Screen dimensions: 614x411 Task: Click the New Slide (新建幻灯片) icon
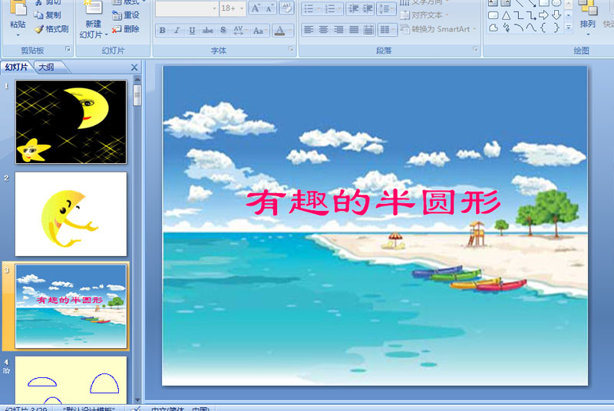pos(93,8)
